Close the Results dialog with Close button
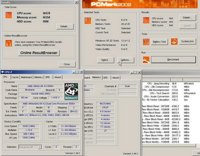Viewport: 200px width, 156px height. [x=67, y=64]
